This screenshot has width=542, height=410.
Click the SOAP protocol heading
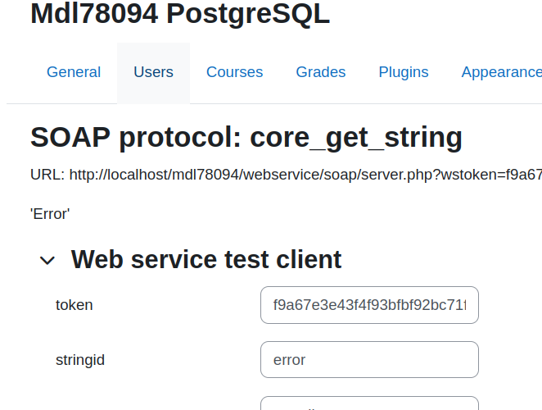[246, 138]
